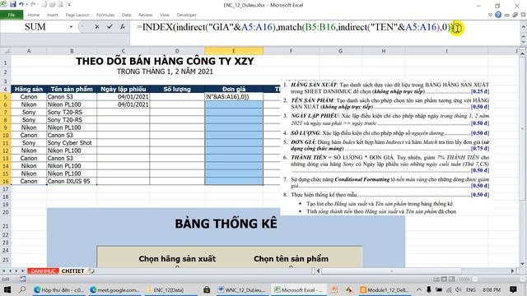The height and width of the screenshot is (296, 527).
Task: Cancel the formula entry with X button
Action: coord(97,27)
